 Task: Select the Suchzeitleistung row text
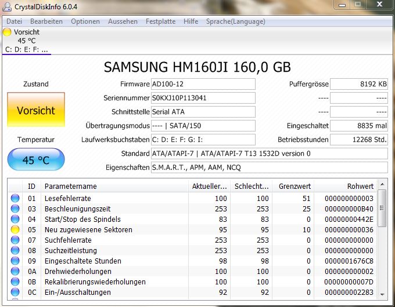[x=71, y=251]
